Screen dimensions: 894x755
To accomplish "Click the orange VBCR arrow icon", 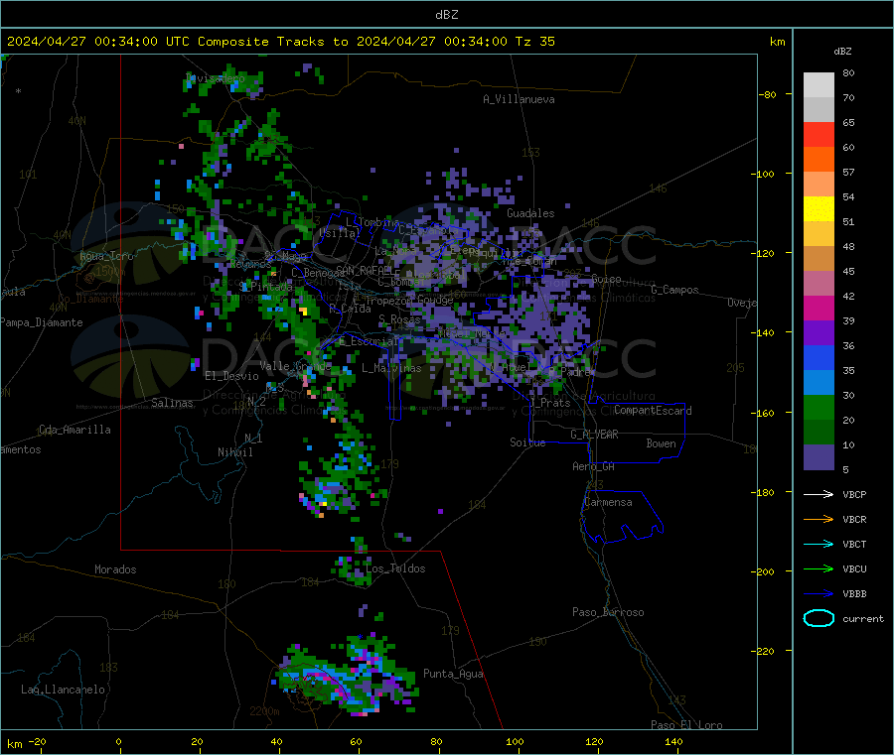I will (819, 519).
